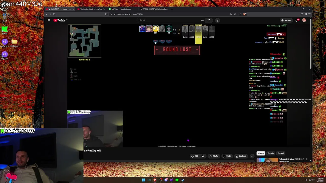Open LogiTuneInstaller desktop icon
This screenshot has width=326, height=183.
pos(5,43)
